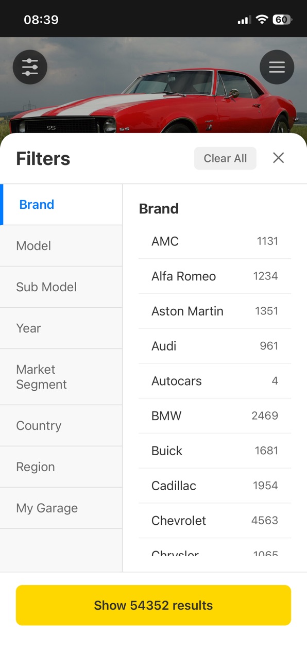Show 54352 results
Image resolution: width=307 pixels, height=665 pixels.
pyautogui.click(x=153, y=605)
